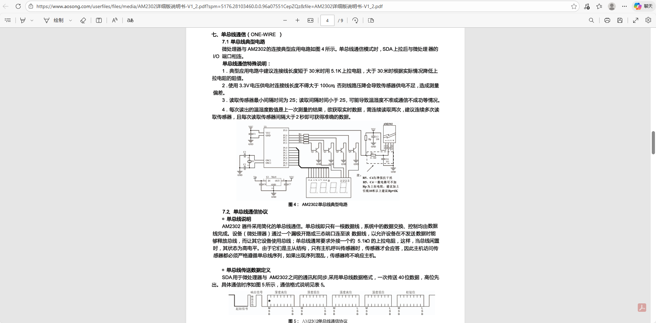The height and width of the screenshot is (323, 656).
Task: Enter PDF full screen mode
Action: pos(636,20)
